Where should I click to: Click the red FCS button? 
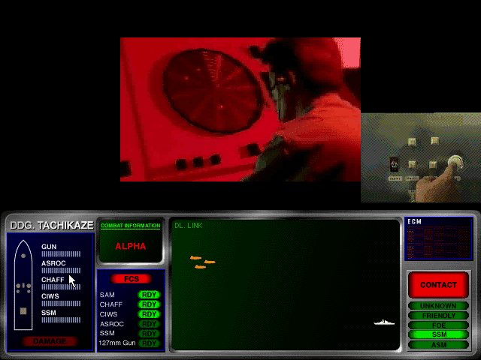pyautogui.click(x=132, y=279)
